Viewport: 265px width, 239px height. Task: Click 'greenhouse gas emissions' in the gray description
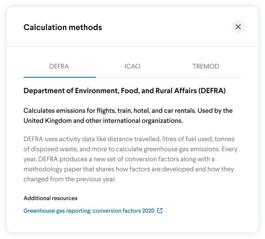[x=182, y=149]
